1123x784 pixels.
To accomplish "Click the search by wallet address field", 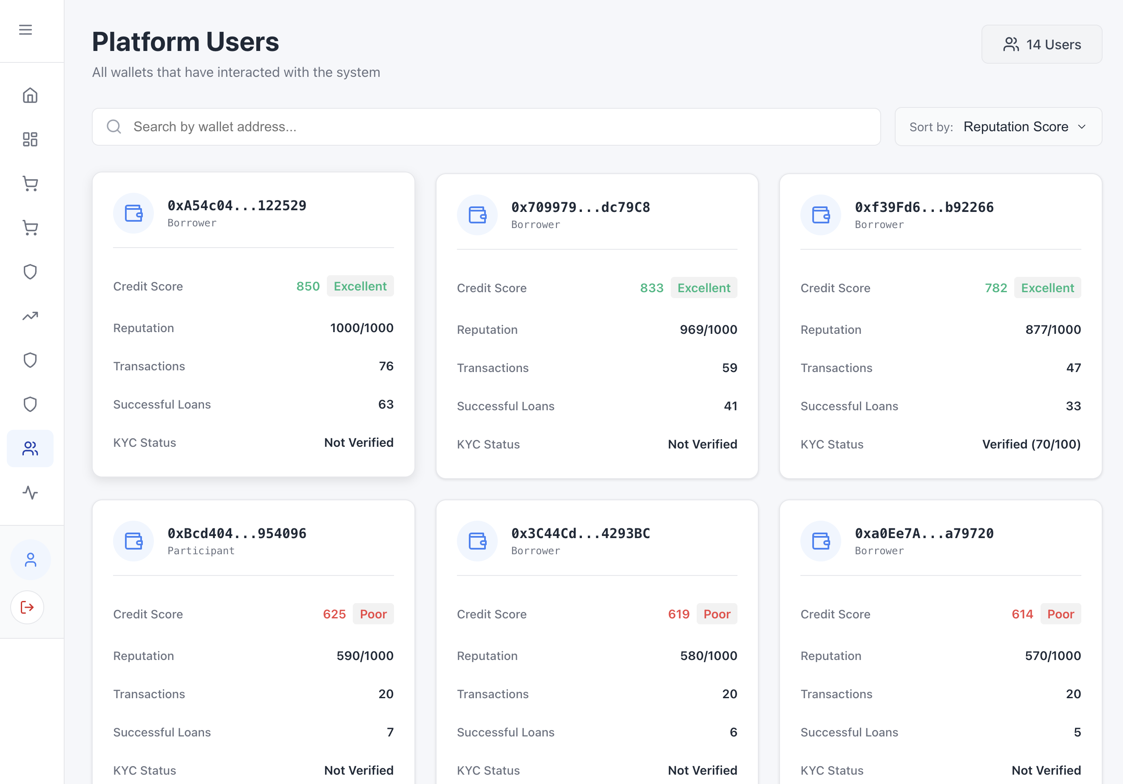I will point(486,127).
